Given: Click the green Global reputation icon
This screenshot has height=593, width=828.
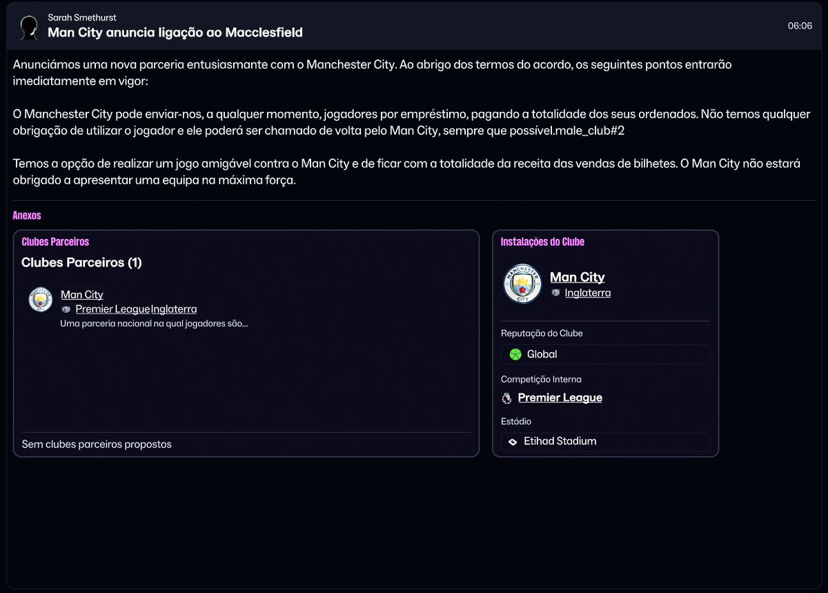Looking at the screenshot, I should (x=515, y=354).
